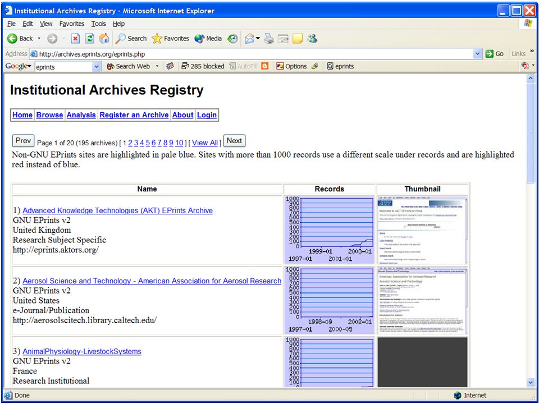539x404 pixels.
Task: Open the History clock icon
Action: pos(232,39)
